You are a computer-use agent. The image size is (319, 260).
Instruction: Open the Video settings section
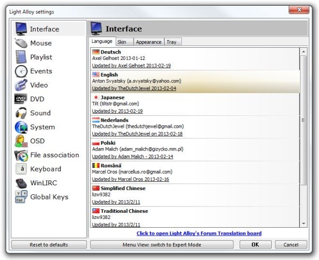tap(49, 85)
